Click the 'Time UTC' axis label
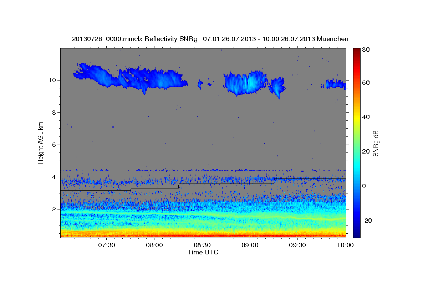The image size is (428, 285). 203,252
